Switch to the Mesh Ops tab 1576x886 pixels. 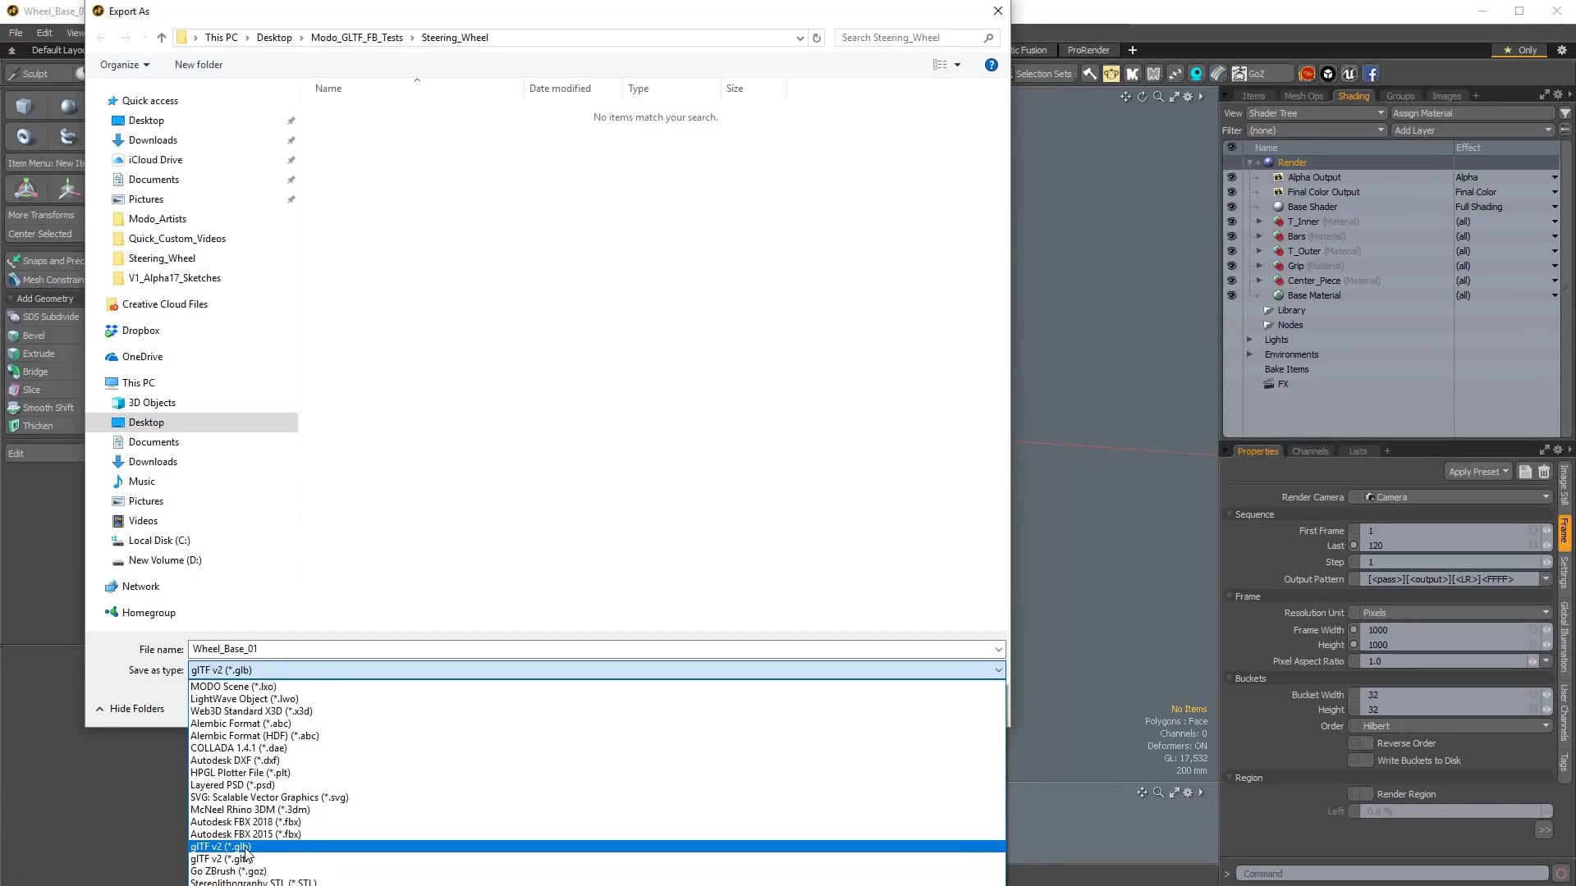point(1303,96)
